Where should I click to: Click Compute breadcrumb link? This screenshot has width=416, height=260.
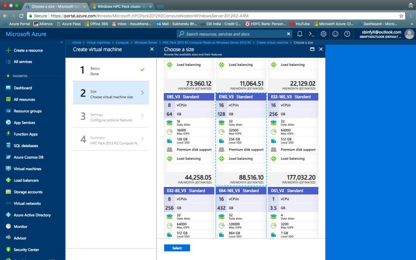coord(122,42)
